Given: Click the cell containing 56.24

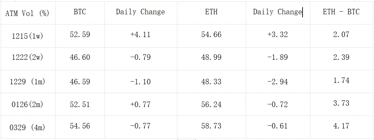Looking at the screenshot, I should (211, 105).
